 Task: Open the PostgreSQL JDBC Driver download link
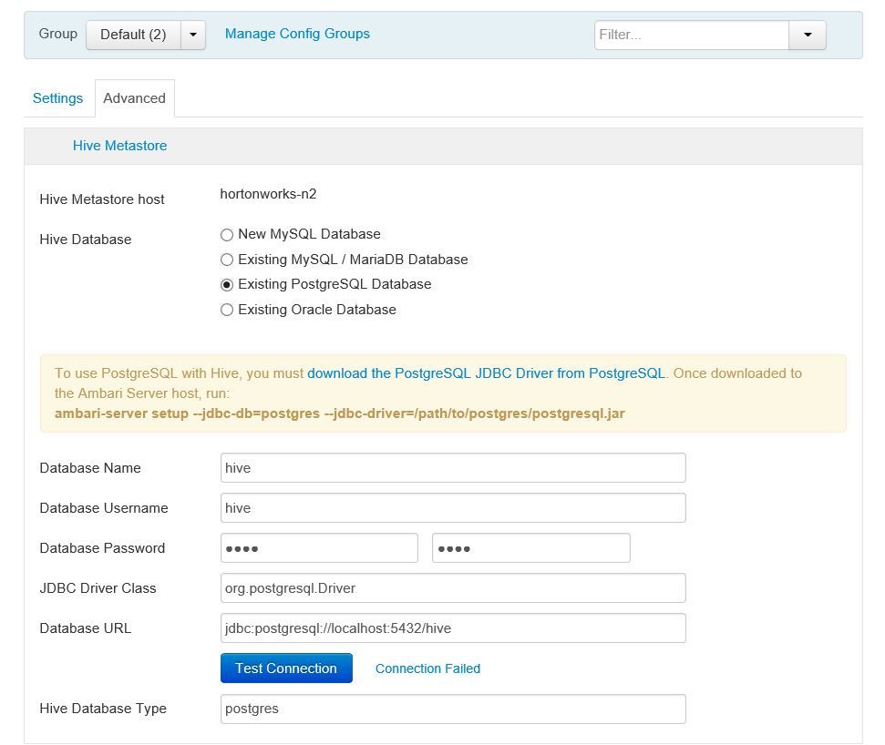486,373
